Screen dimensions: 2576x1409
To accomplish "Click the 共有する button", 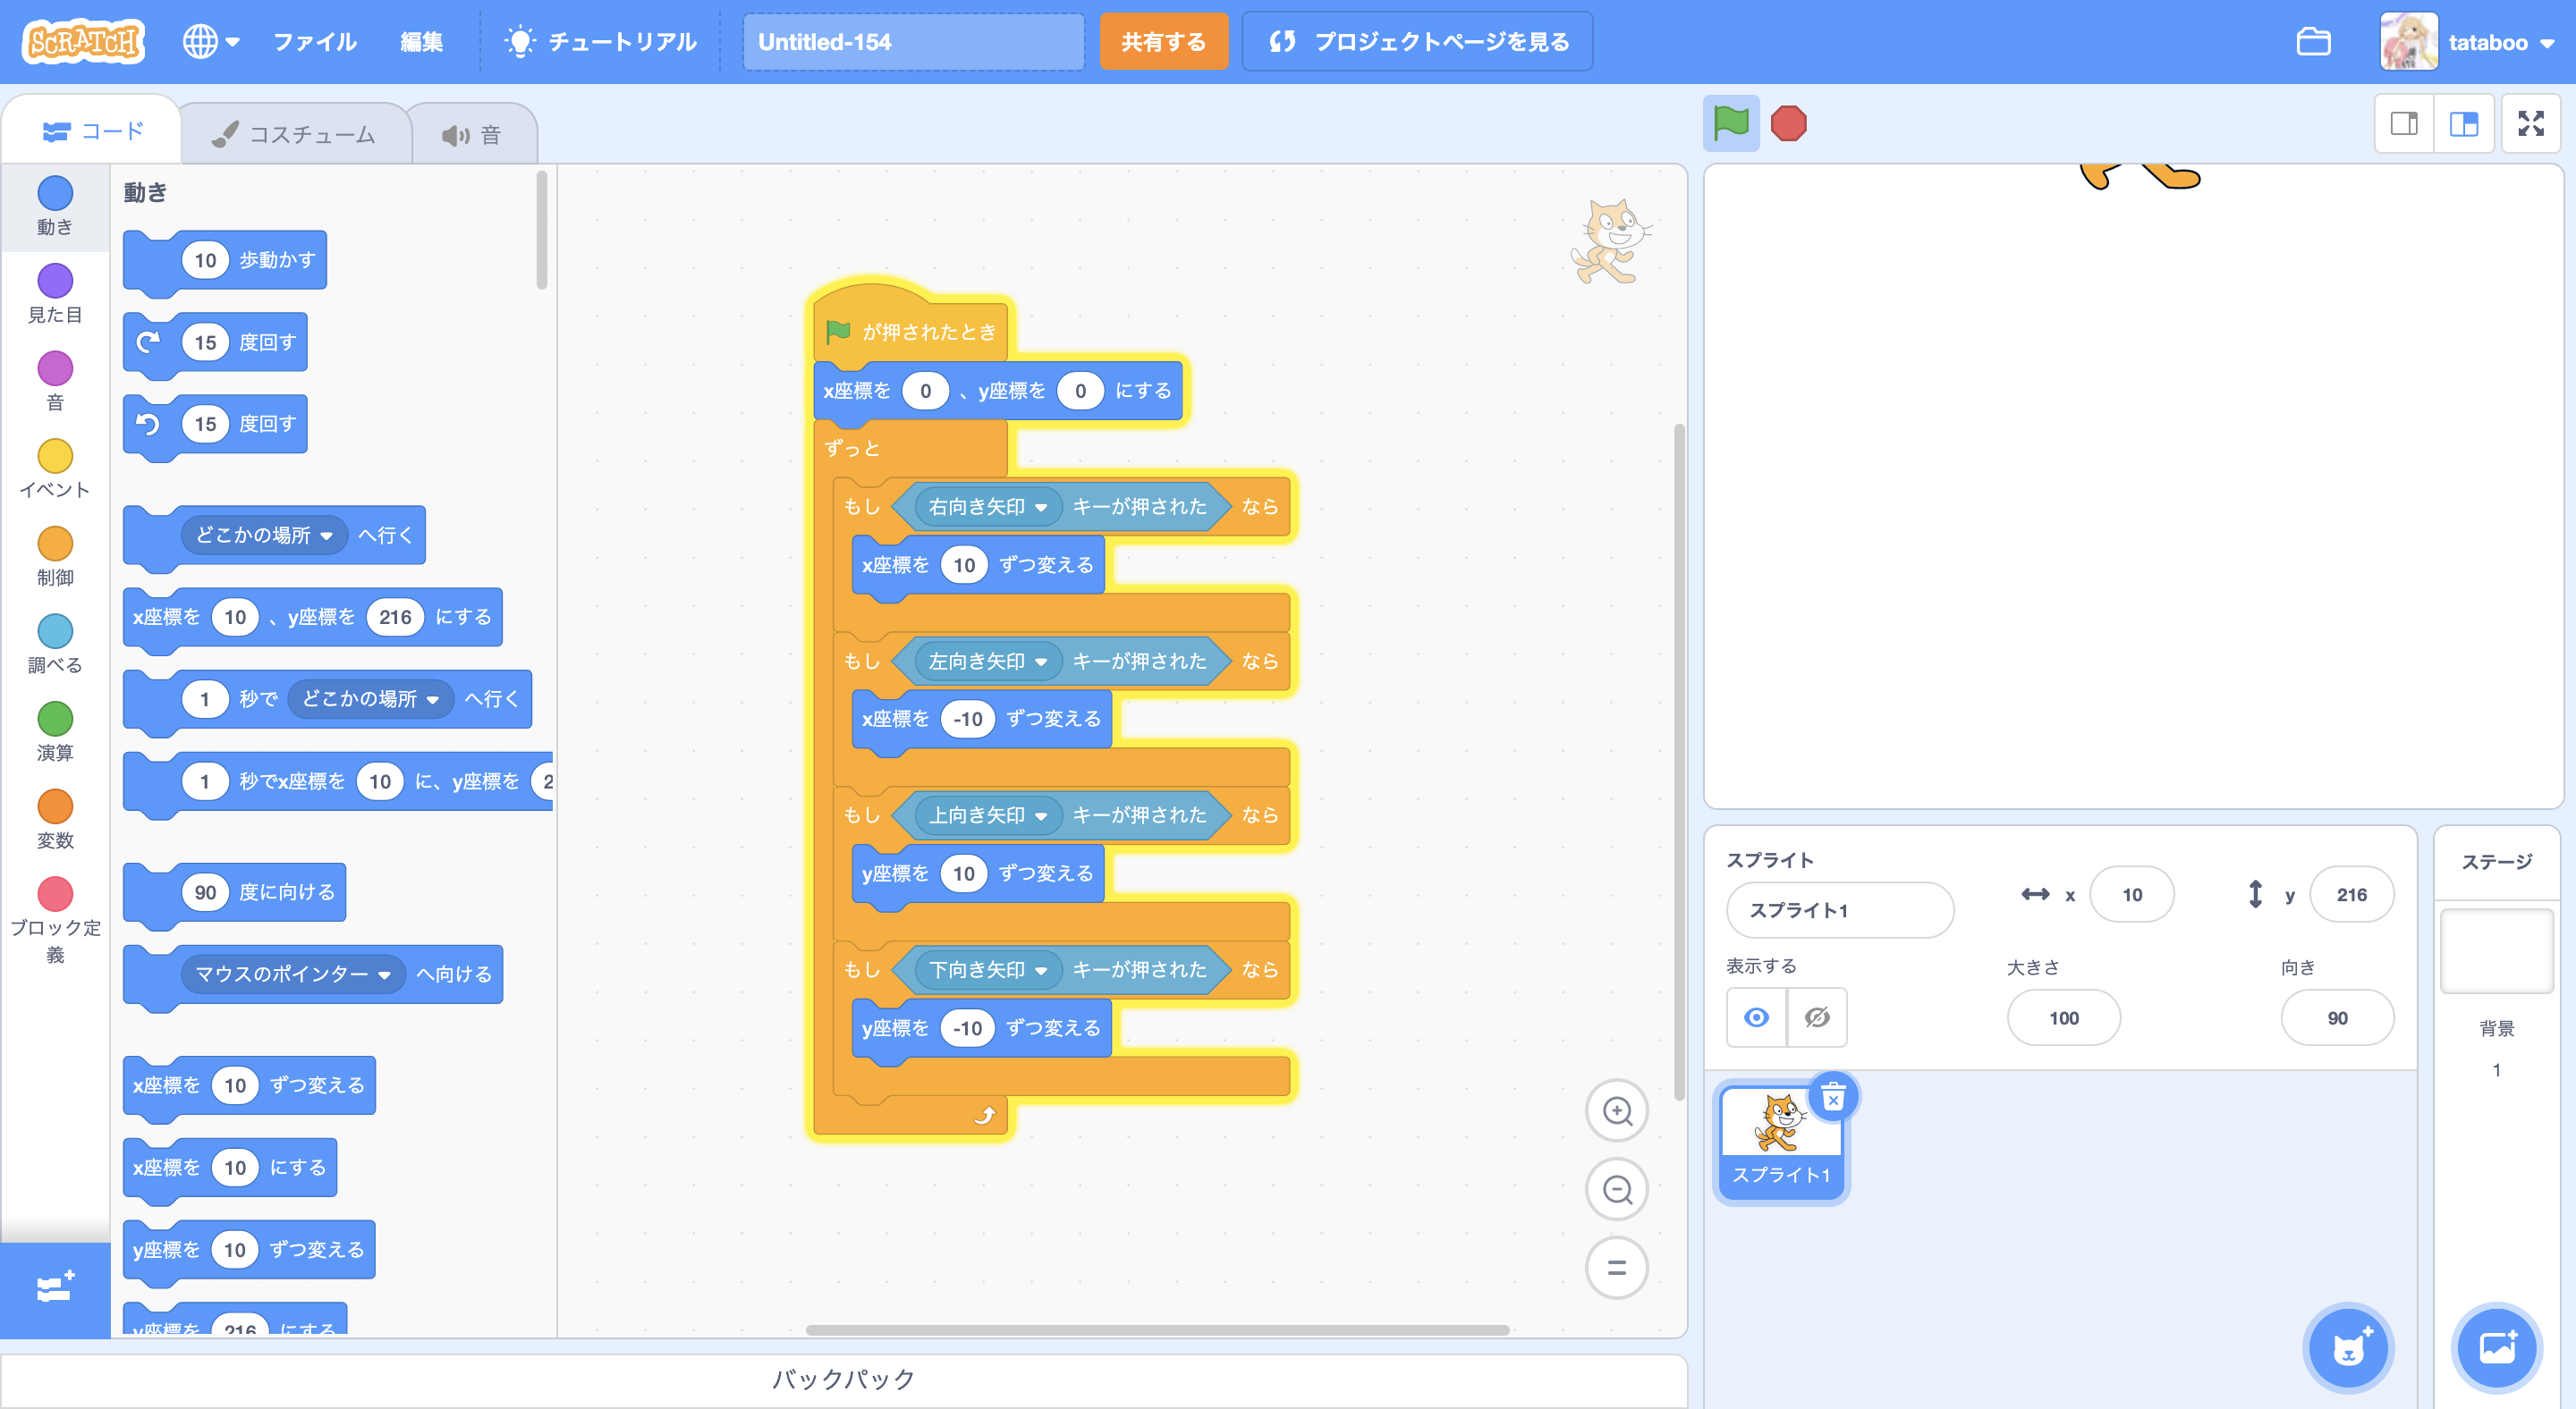I will click(1163, 42).
